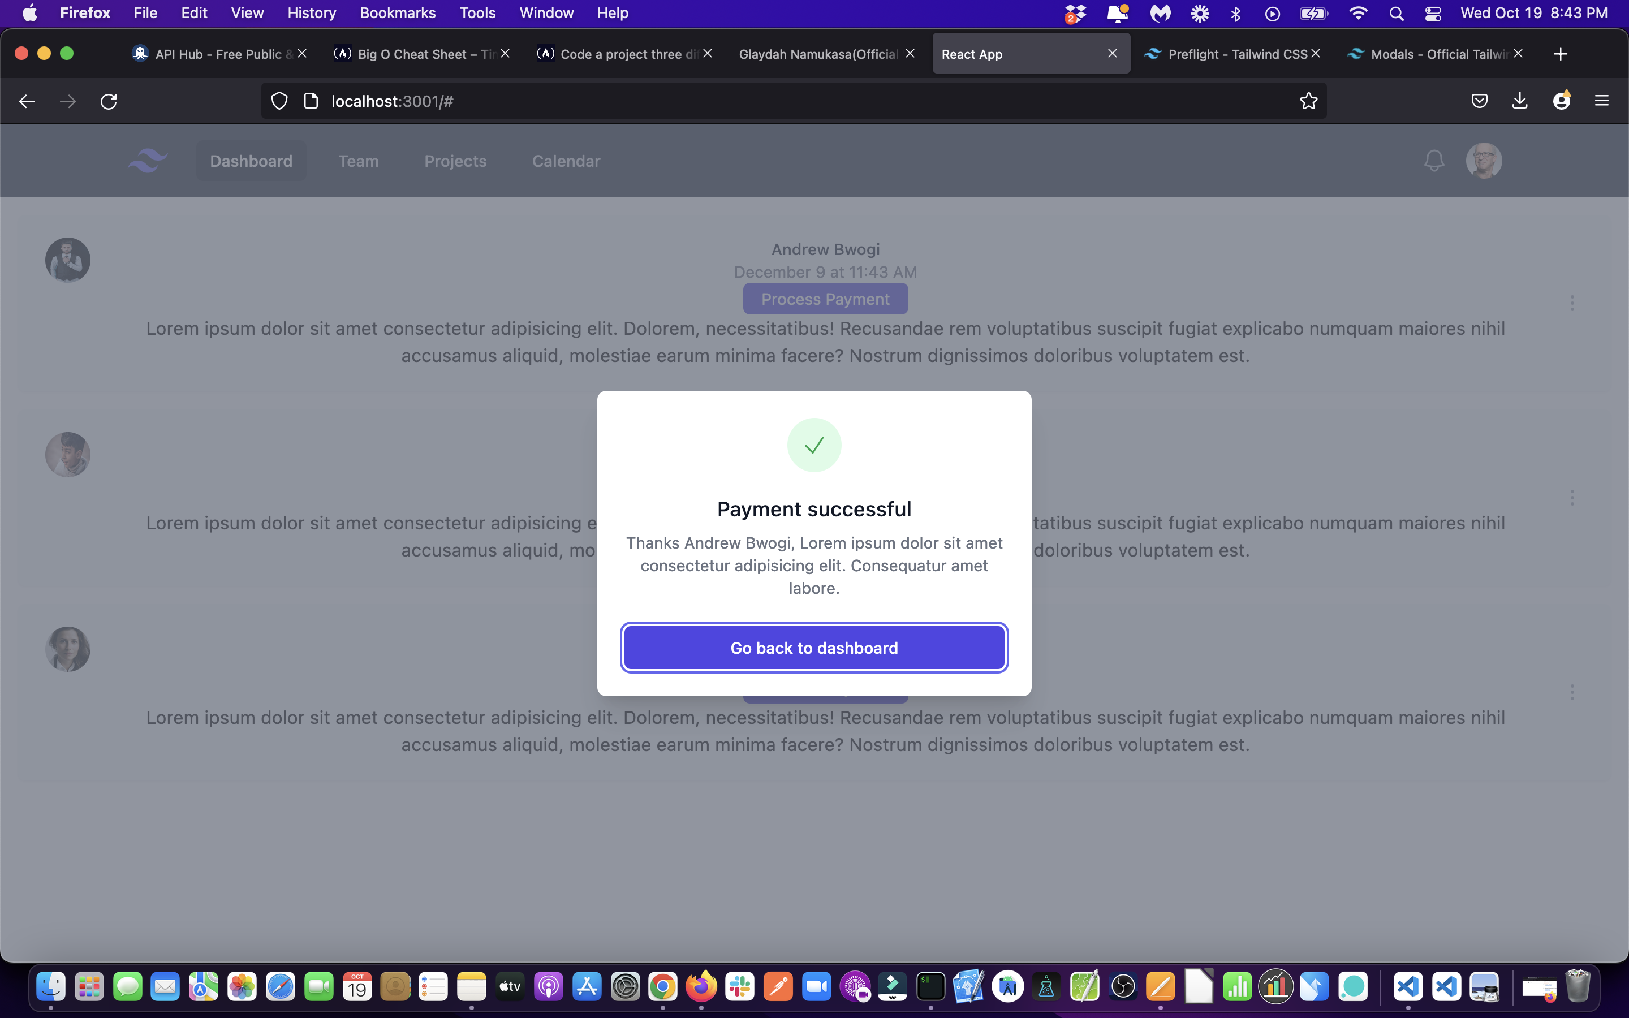1629x1018 pixels.
Task: Go back to the previous page
Action: [x=27, y=101]
